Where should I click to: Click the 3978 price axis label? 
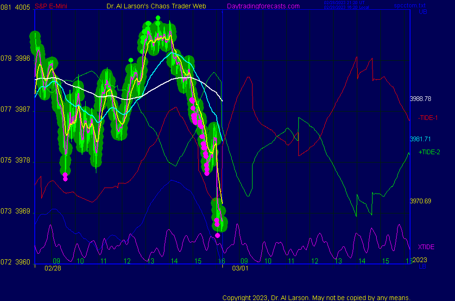[x=22, y=160]
